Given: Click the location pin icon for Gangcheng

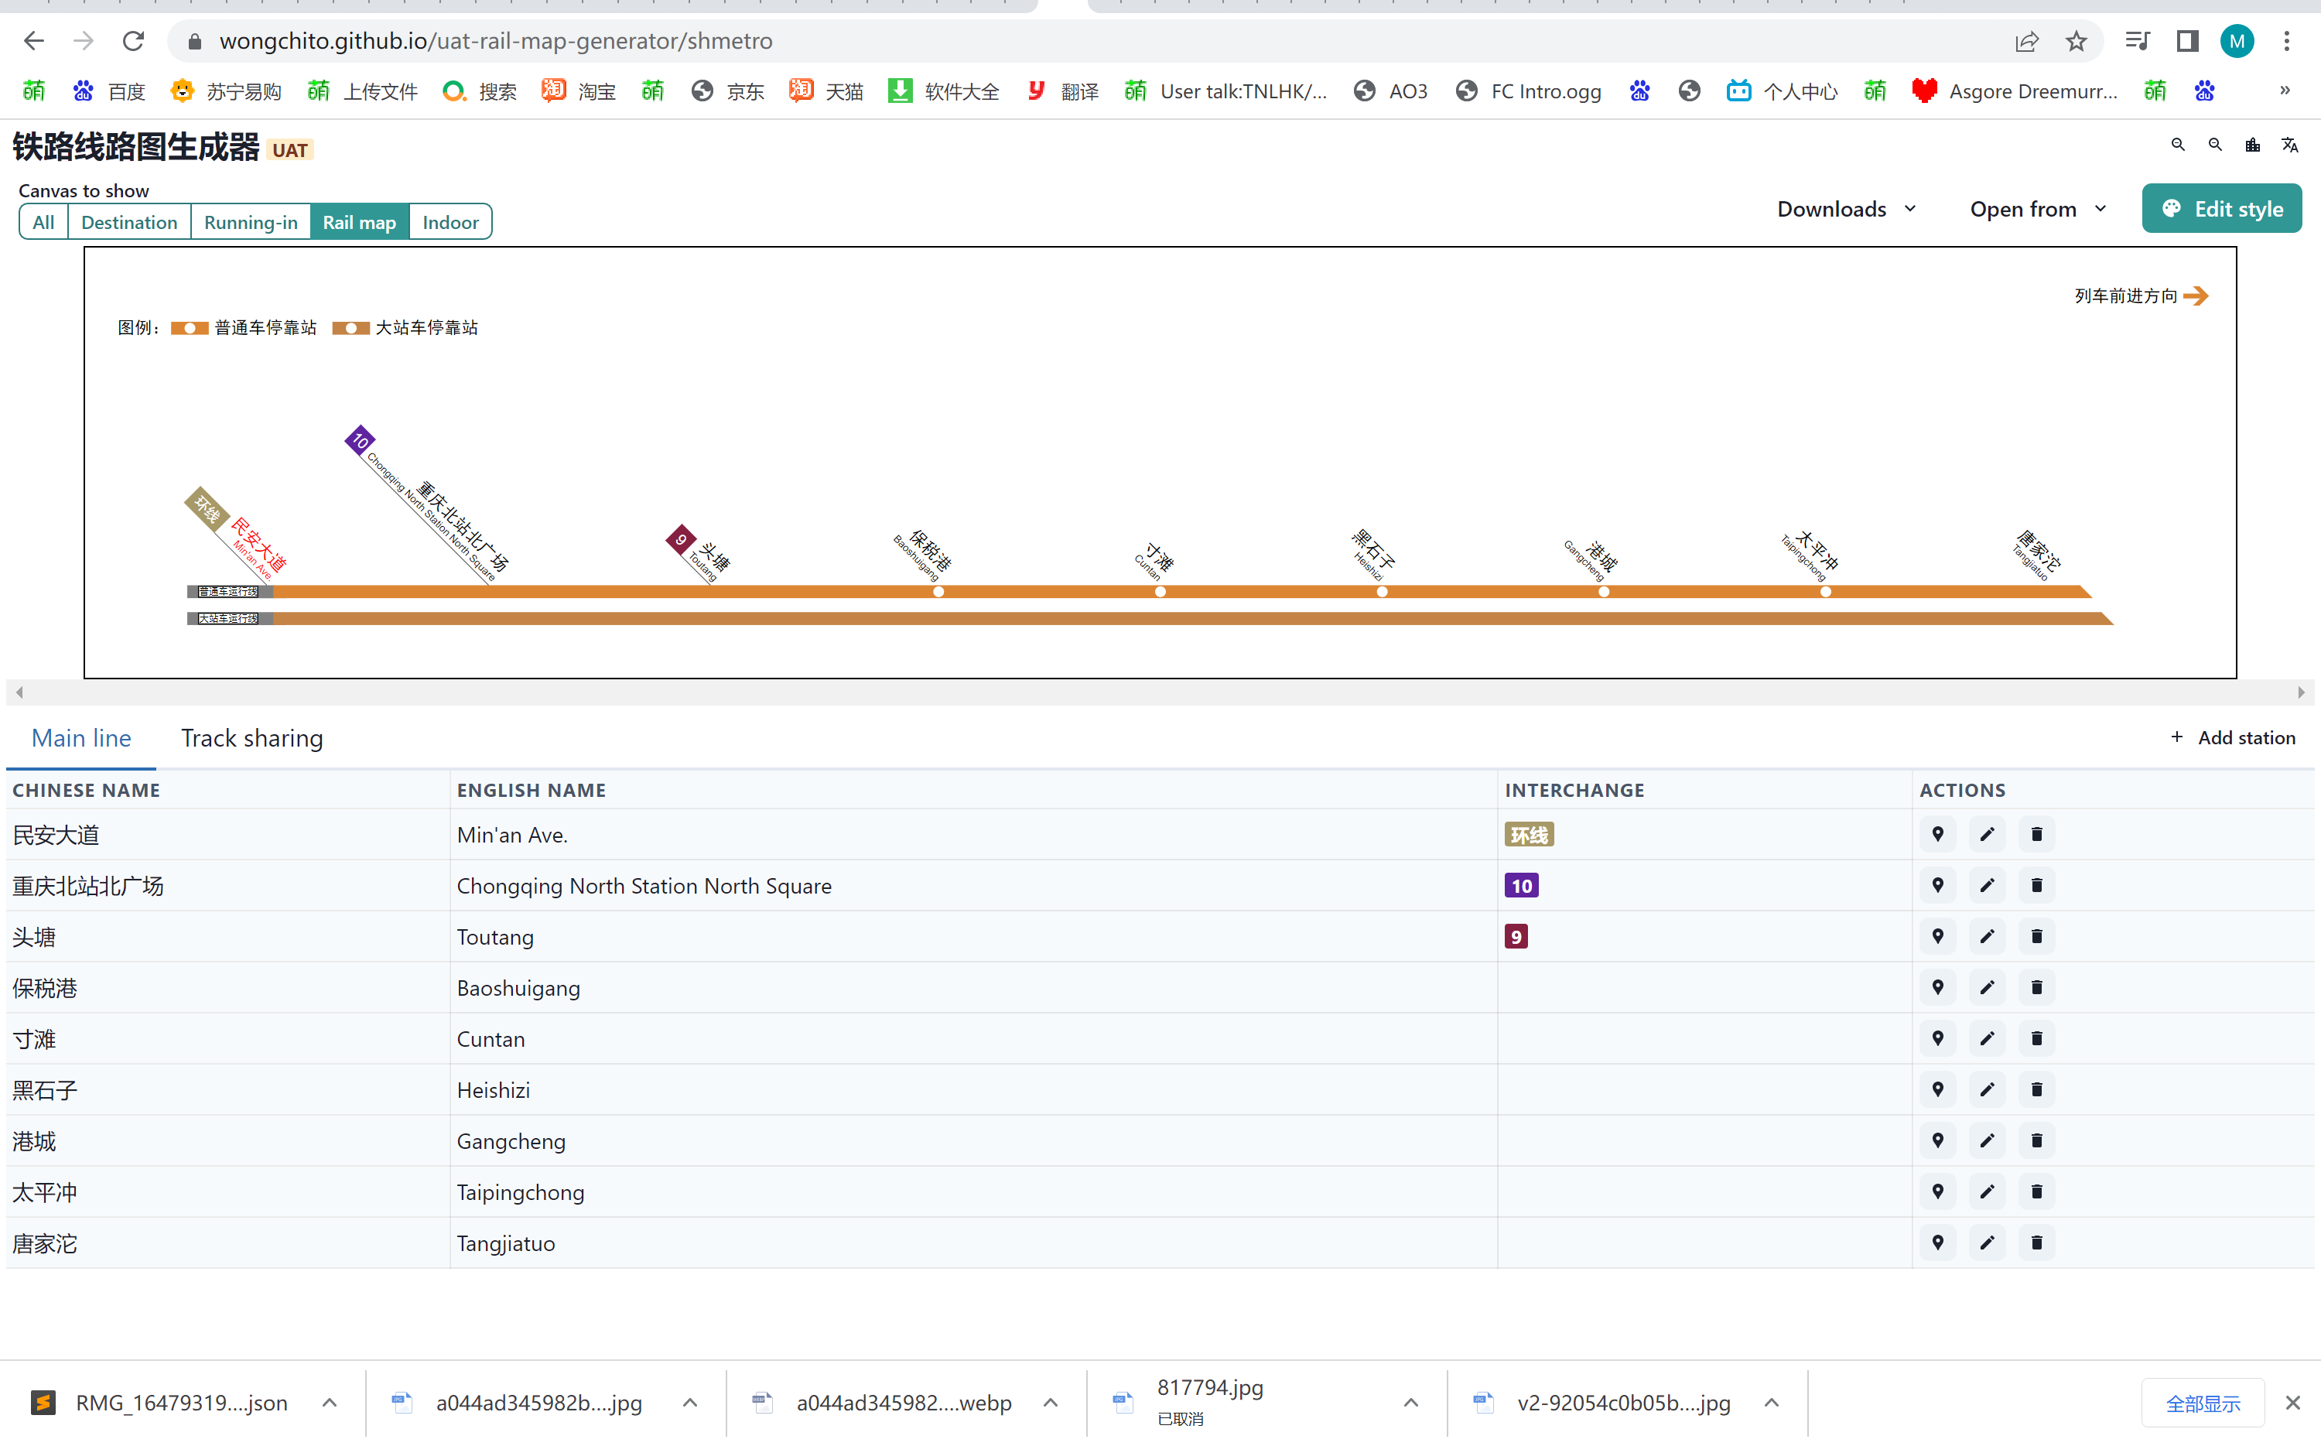Looking at the screenshot, I should pyautogui.click(x=1939, y=1140).
